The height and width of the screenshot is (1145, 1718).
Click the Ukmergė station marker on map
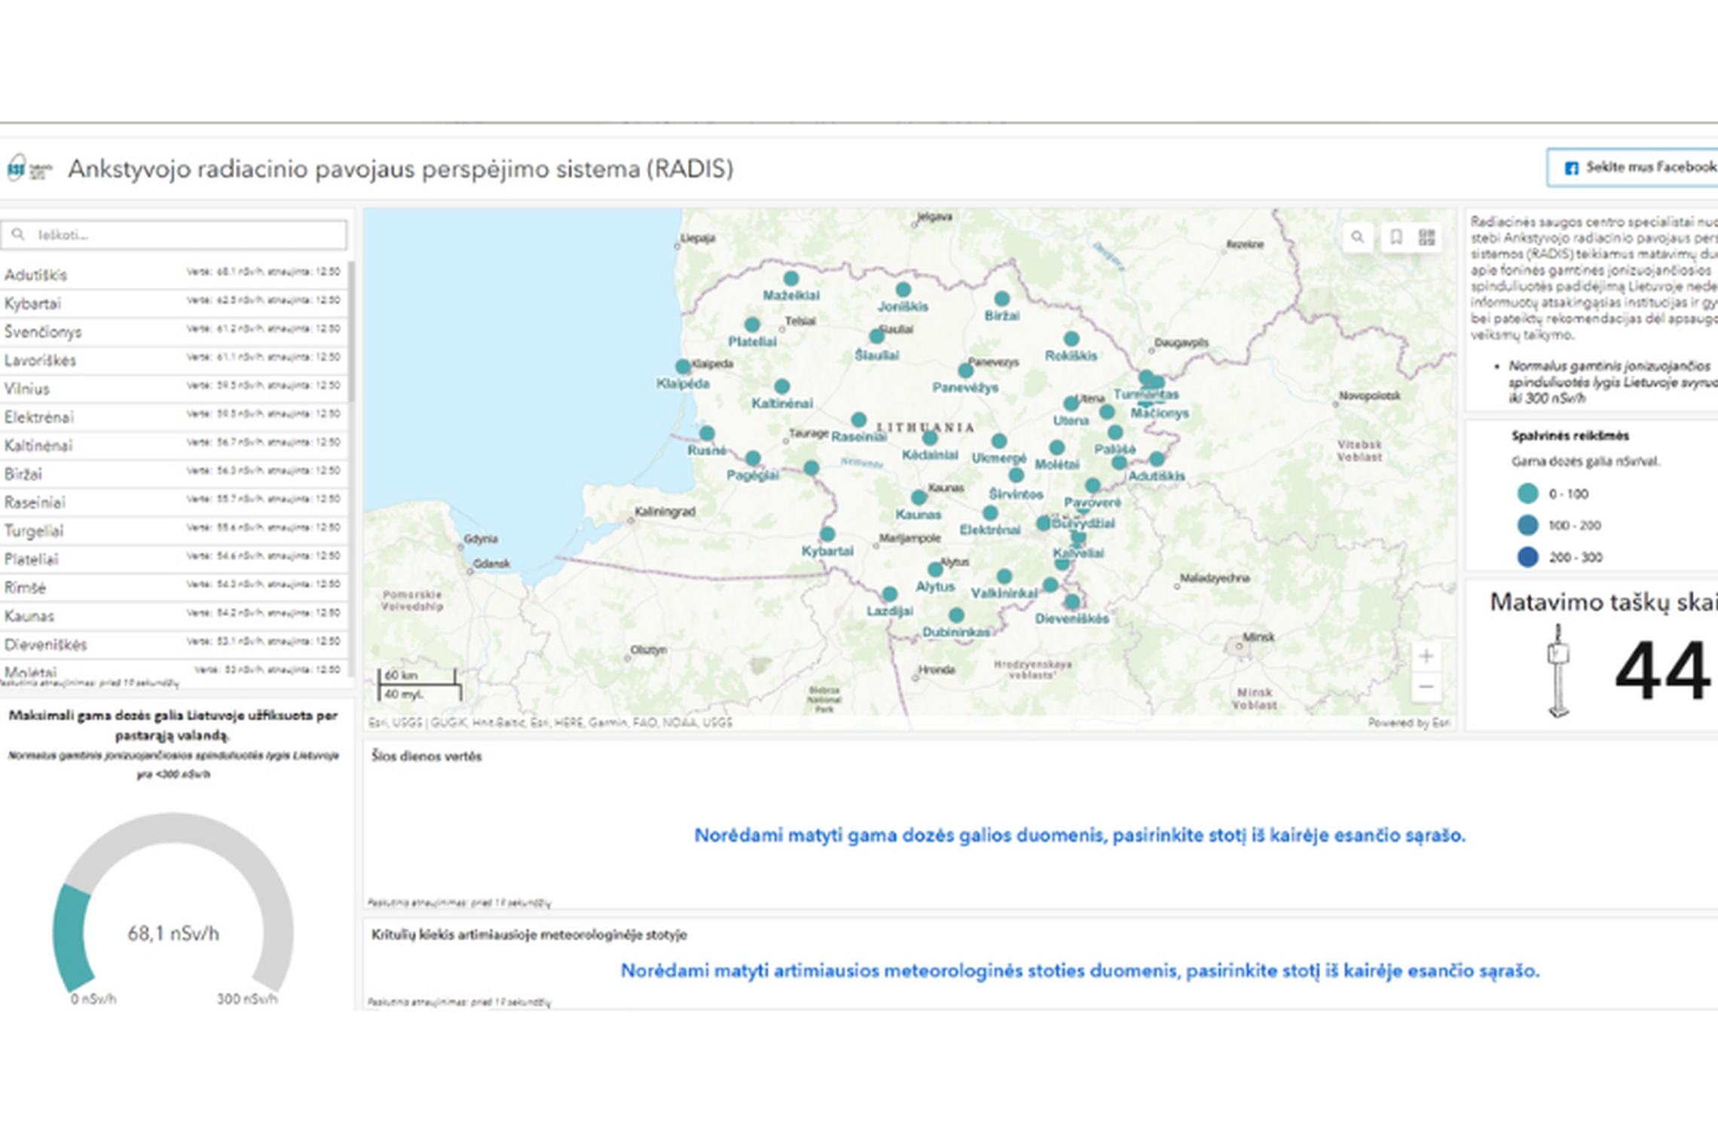(999, 441)
